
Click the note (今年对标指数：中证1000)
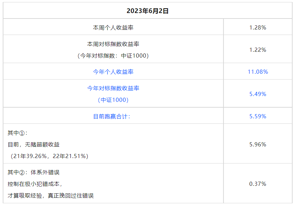tap(113, 56)
